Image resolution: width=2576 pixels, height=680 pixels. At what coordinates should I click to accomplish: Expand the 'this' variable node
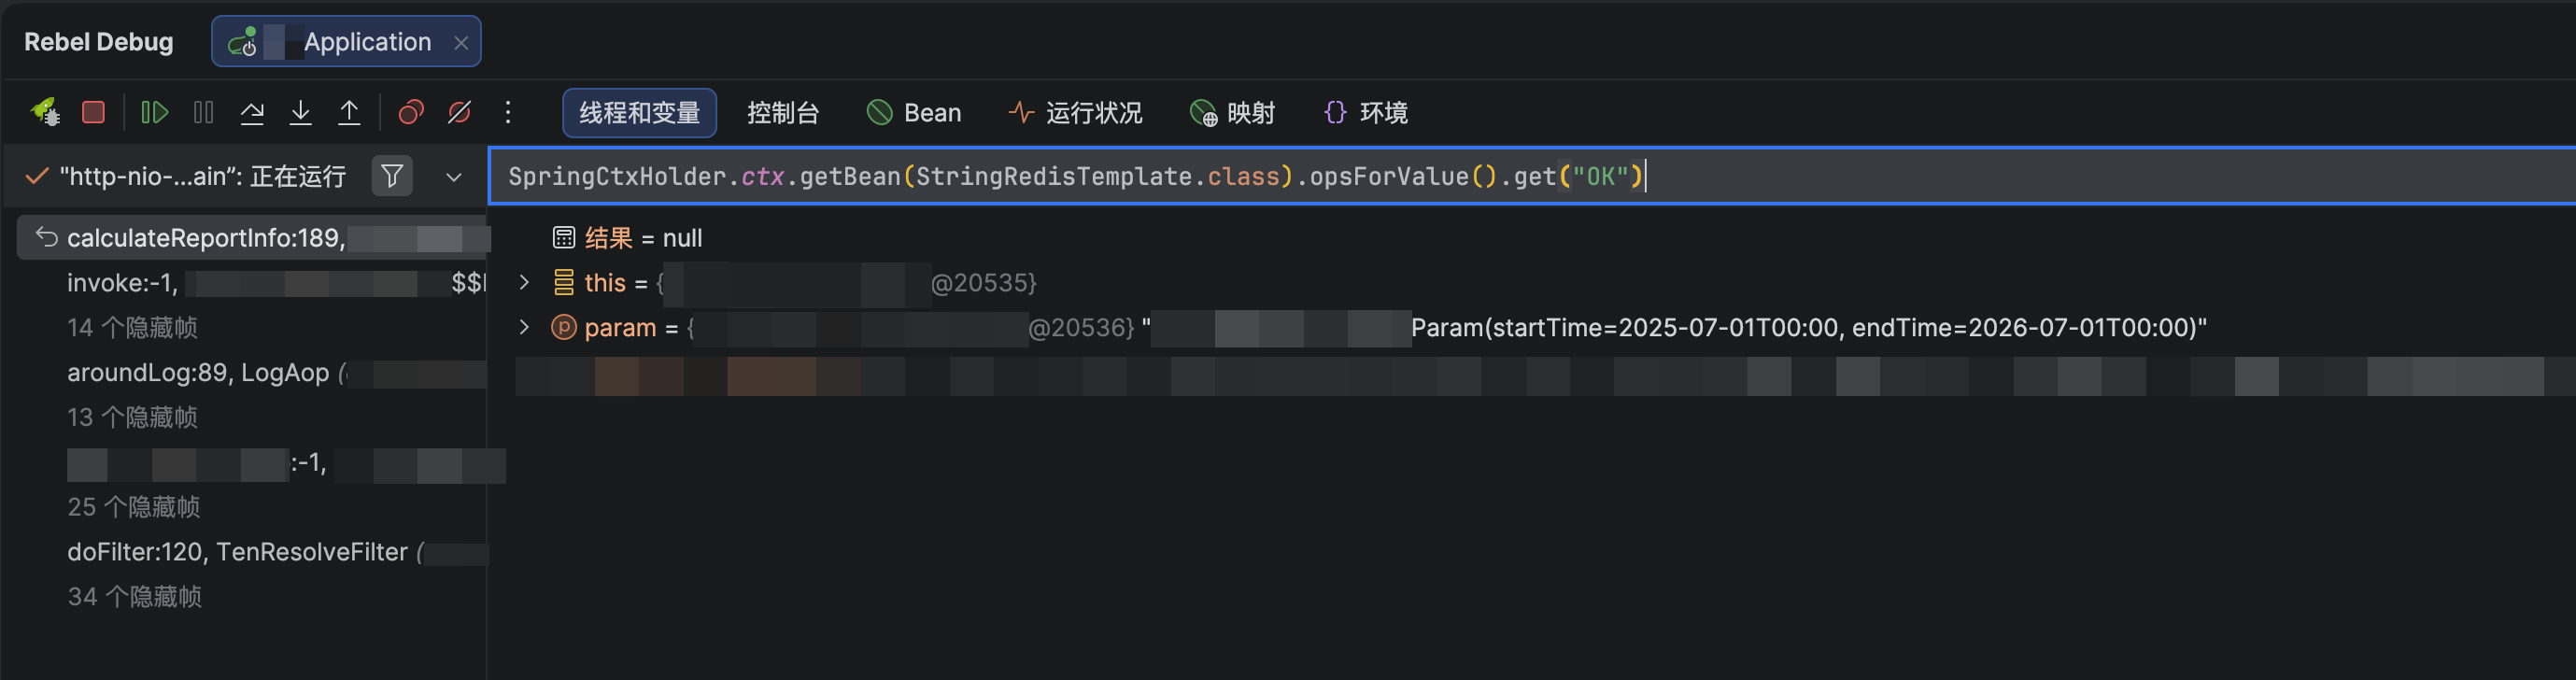(524, 282)
